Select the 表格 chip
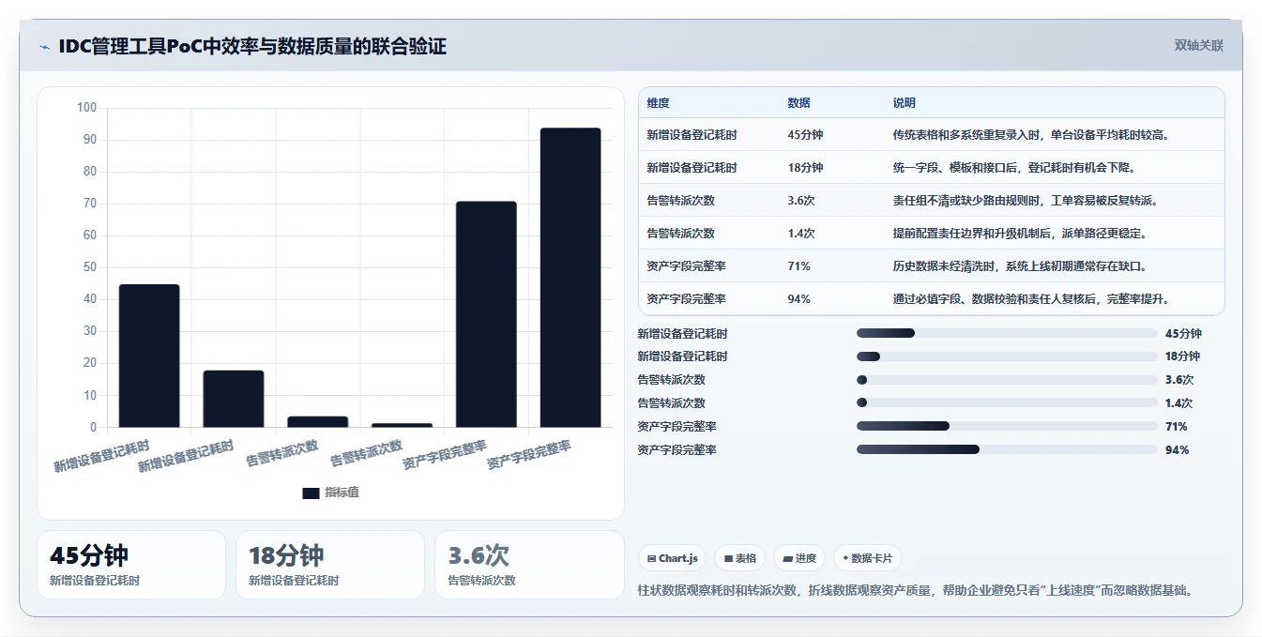 pyautogui.click(x=740, y=558)
